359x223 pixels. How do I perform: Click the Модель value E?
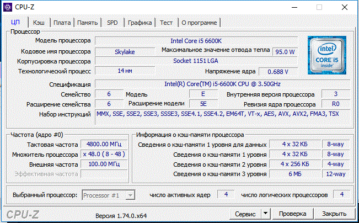coord(203,94)
